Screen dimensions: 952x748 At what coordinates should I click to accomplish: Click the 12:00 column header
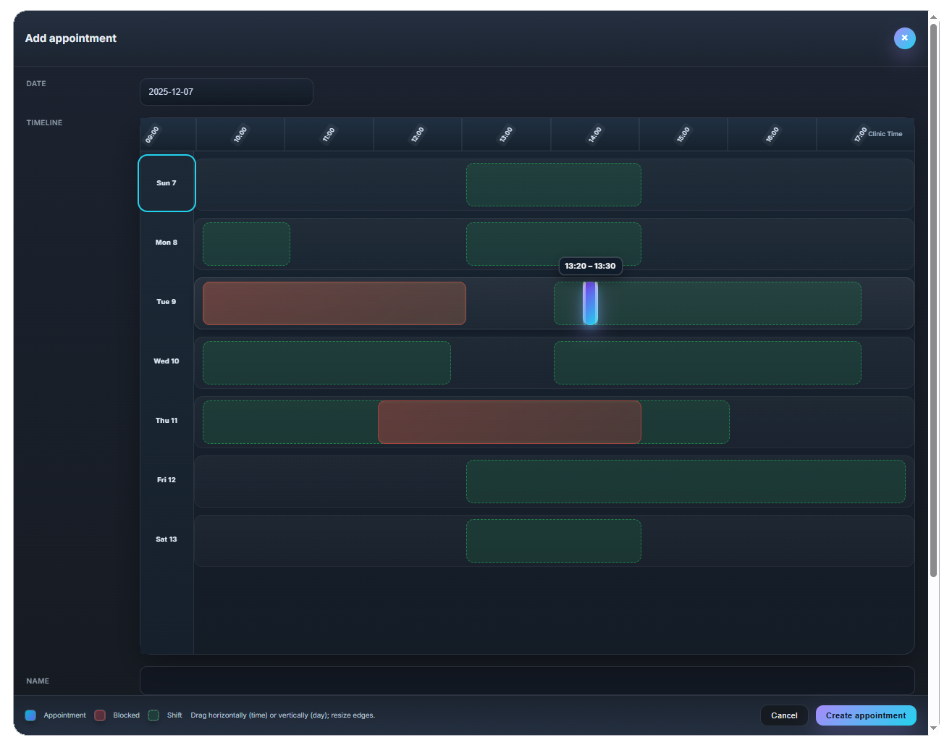point(418,134)
